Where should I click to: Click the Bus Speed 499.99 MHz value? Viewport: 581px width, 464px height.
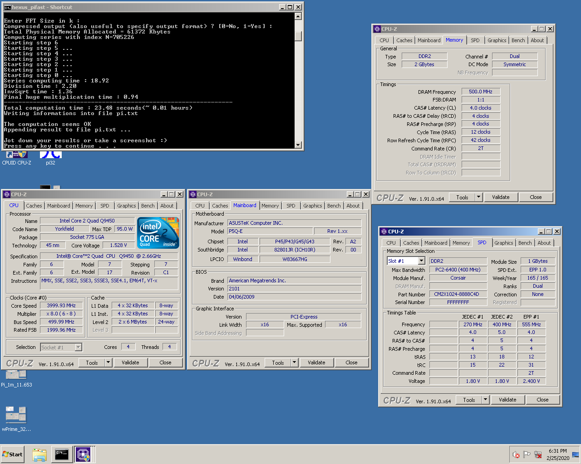[61, 322]
